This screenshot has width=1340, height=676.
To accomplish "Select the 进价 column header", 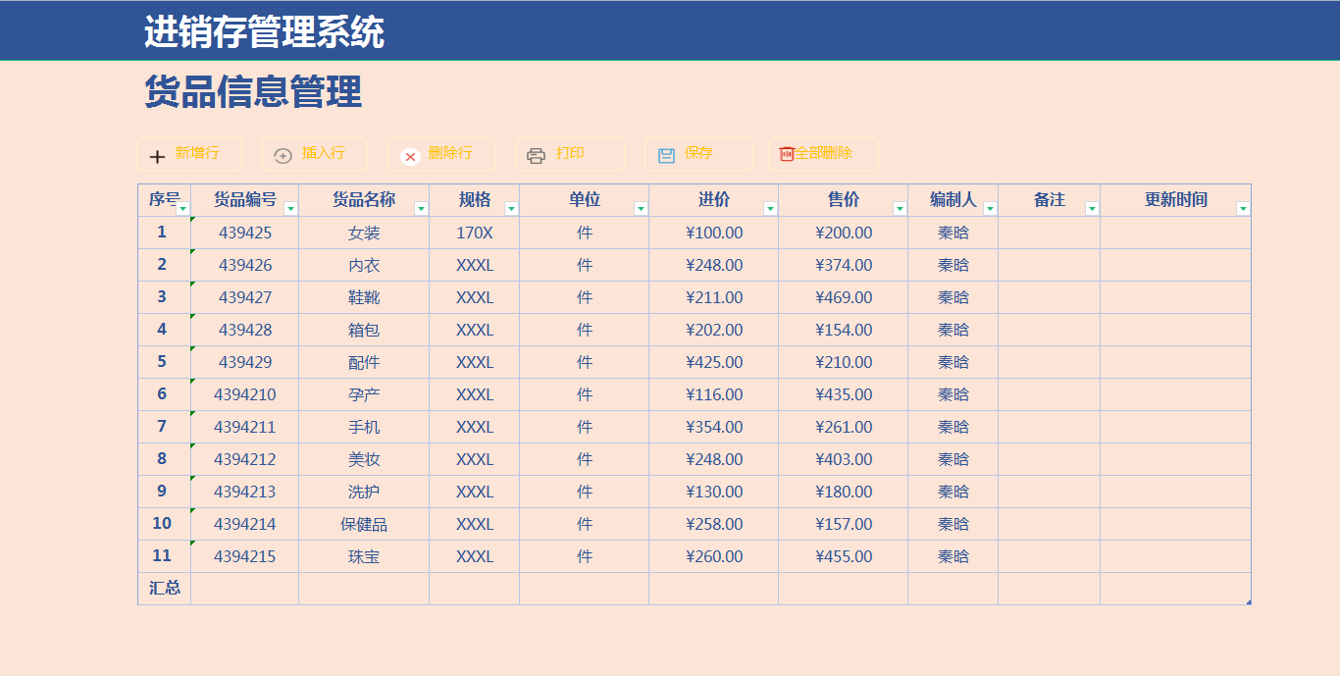I will tap(713, 199).
